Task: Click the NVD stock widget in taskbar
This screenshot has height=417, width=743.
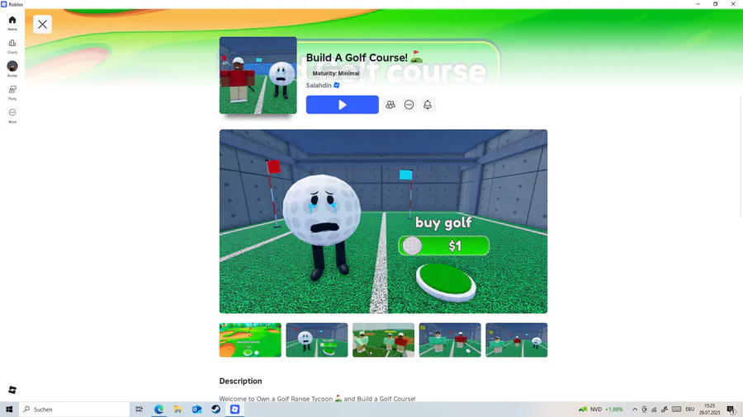Action: (601, 410)
